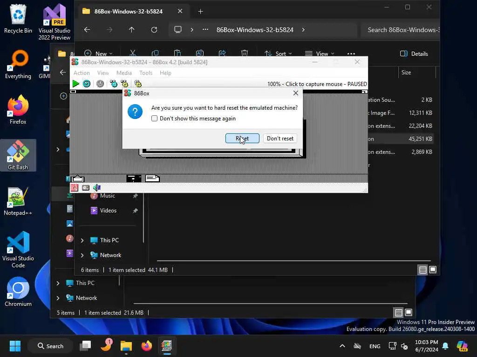
Task: Expand This PC in front Explorer
Action: [82, 240]
